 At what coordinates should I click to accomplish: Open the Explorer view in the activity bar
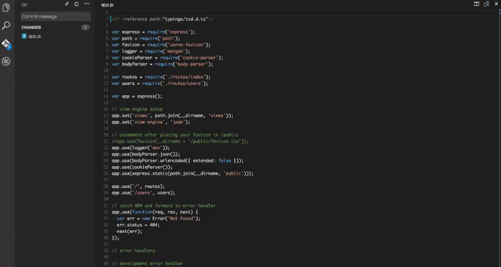[x=6, y=8]
